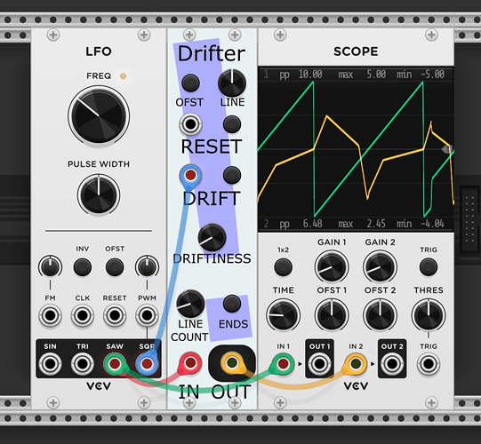Image resolution: width=481 pixels, height=444 pixels.
Task: Click the LFO FM input jack
Action: (x=50, y=315)
